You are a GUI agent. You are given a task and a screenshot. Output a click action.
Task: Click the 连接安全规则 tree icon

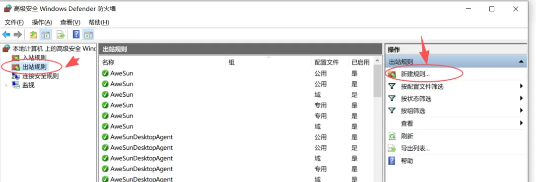tap(16, 76)
